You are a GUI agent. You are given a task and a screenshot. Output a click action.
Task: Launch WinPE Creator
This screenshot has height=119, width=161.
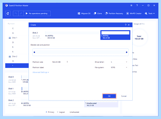134,14
